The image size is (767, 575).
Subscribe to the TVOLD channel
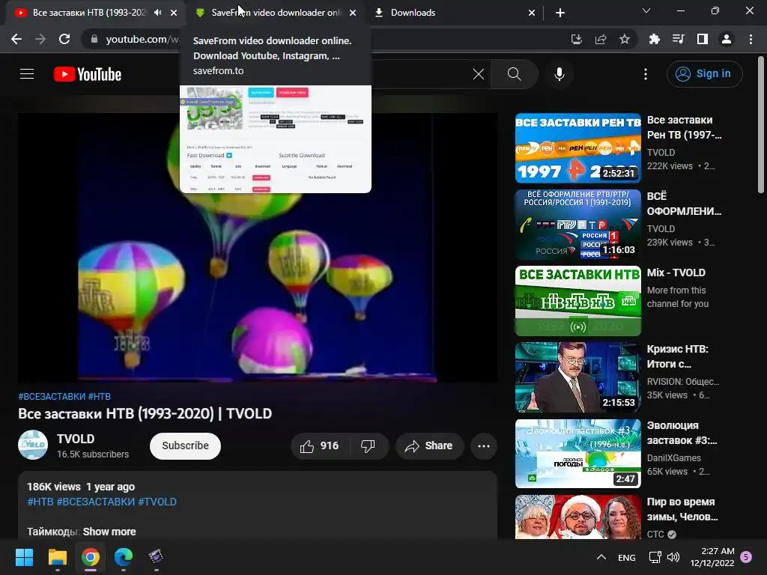tap(186, 446)
